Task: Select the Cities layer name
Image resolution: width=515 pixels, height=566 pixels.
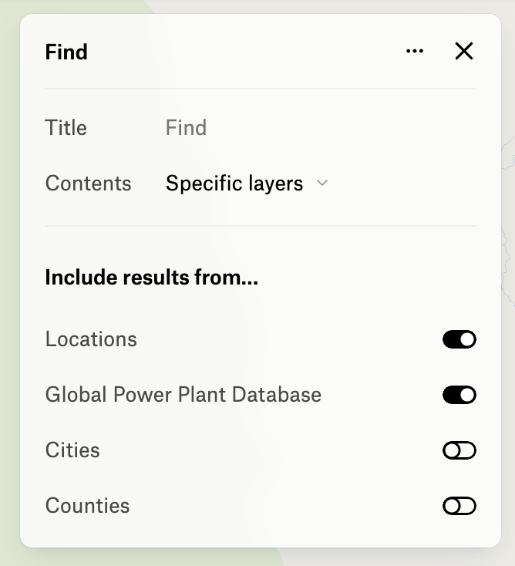Action: pos(72,450)
